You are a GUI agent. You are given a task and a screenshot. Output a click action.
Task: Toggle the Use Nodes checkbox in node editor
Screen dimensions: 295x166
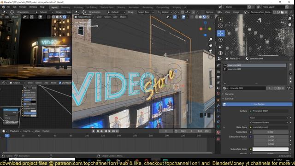pyautogui.click(x=60, y=83)
